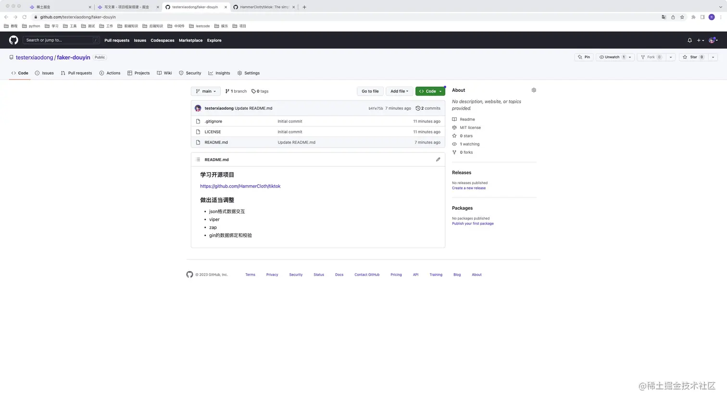This screenshot has height=402, width=727.
Task: Expand the Star lists dropdown arrow
Action: [713, 57]
